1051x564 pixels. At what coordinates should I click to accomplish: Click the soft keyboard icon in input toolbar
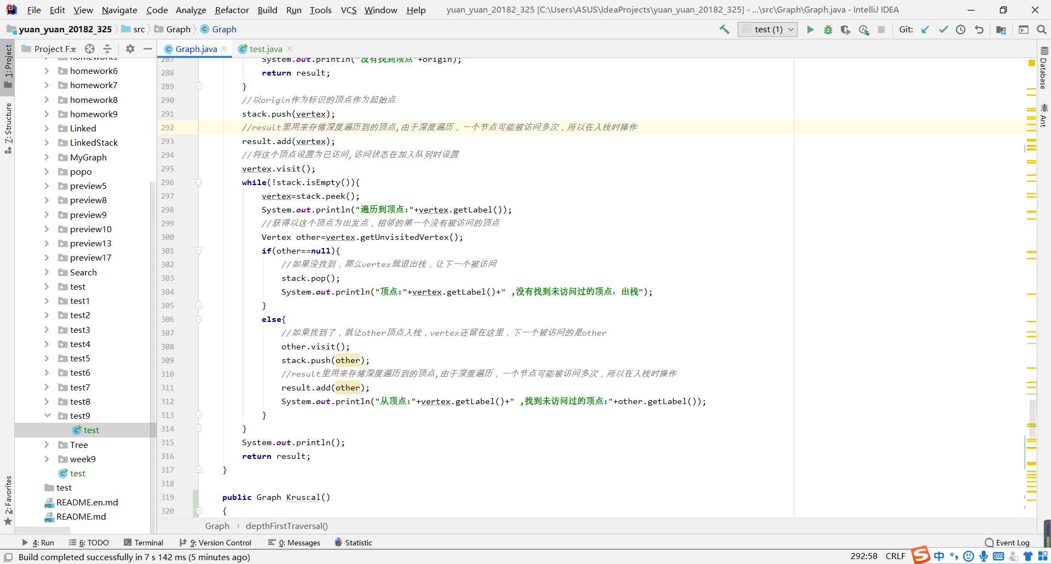(x=998, y=556)
